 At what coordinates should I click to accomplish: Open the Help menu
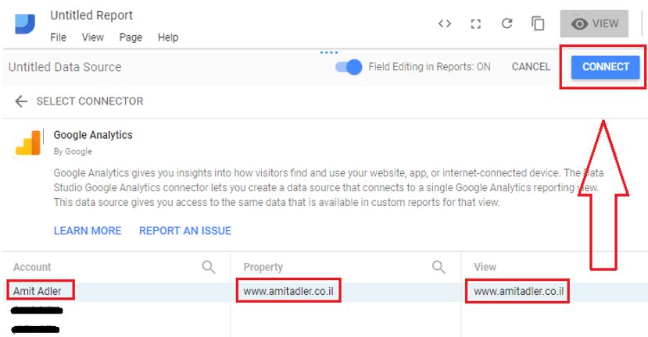pyautogui.click(x=167, y=37)
